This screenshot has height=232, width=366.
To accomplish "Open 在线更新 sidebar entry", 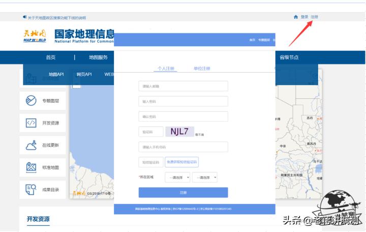I will click(43, 145).
